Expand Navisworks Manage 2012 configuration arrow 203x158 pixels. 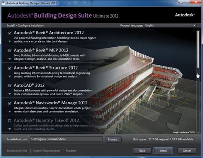(10, 112)
